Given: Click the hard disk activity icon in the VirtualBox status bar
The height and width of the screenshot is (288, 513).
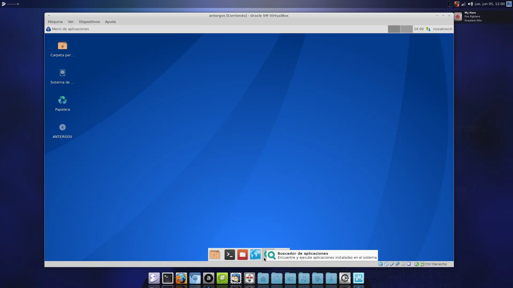Looking at the screenshot, I should pyautogui.click(x=380, y=264).
